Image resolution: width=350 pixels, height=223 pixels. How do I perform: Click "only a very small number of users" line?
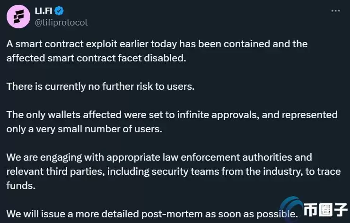coord(84,129)
